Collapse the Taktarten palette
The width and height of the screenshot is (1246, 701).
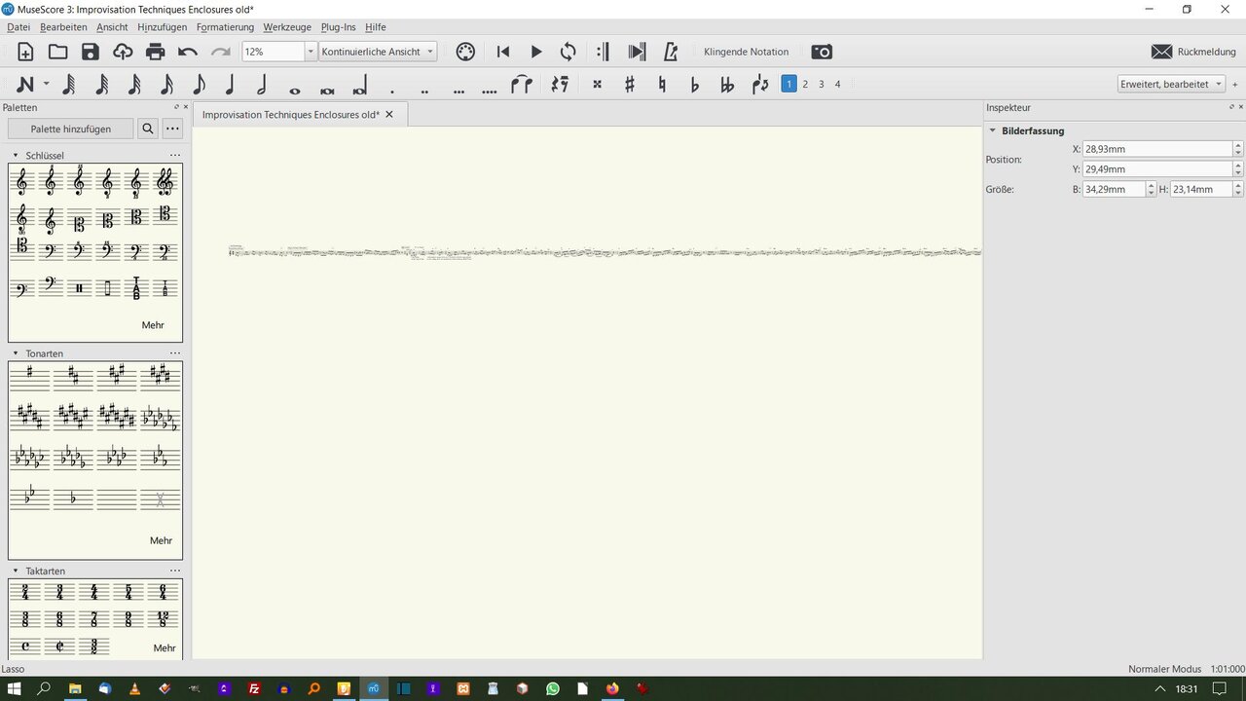click(16, 571)
